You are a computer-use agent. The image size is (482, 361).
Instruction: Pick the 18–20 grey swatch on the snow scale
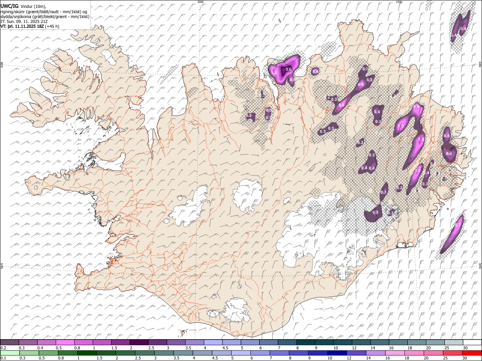click(416, 342)
